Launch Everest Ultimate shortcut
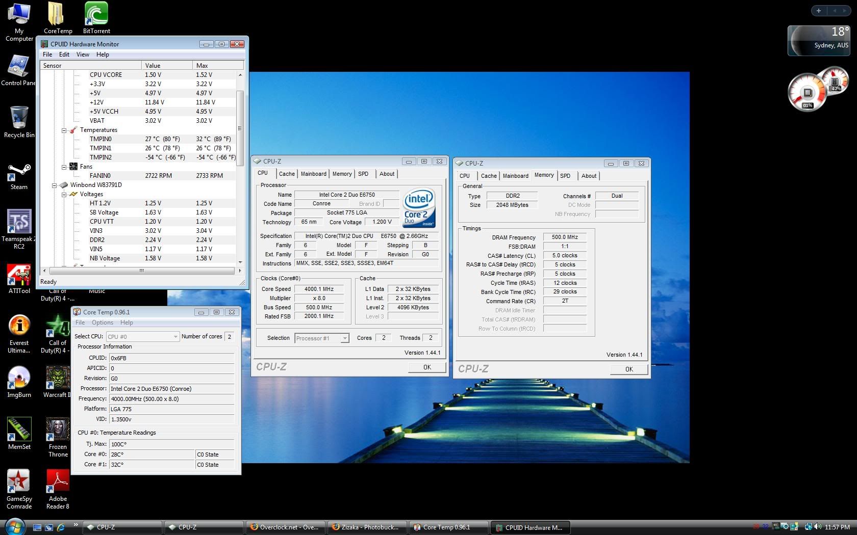 [x=19, y=334]
